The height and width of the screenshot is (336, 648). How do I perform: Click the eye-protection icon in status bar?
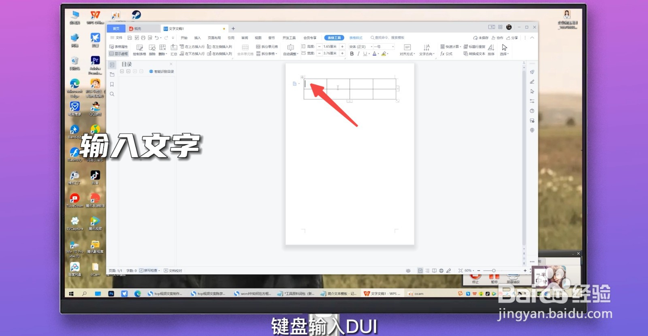pyautogui.click(x=408, y=270)
